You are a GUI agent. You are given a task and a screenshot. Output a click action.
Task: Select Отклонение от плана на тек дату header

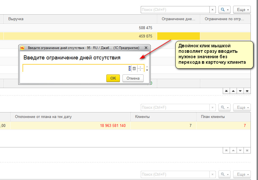click(70, 117)
